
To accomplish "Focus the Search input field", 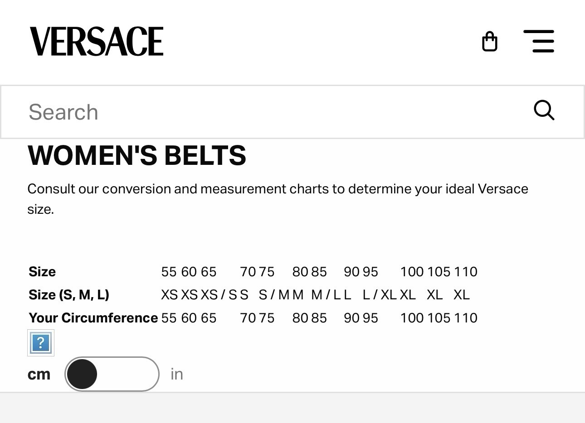I will (272, 112).
